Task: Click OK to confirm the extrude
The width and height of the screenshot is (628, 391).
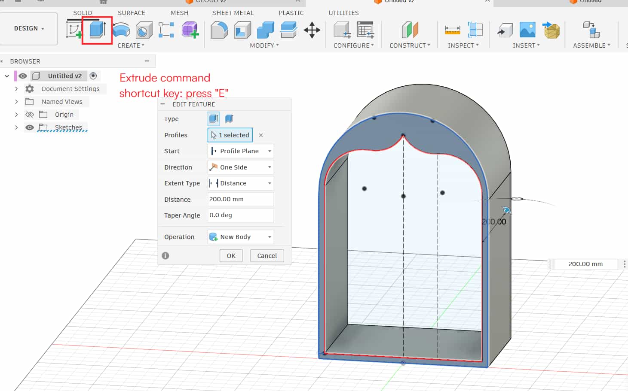Action: coord(231,256)
